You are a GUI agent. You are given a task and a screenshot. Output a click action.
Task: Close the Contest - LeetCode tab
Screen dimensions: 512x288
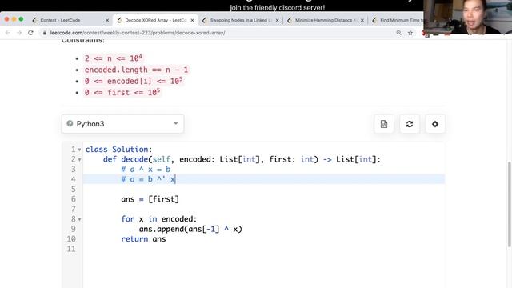pyautogui.click(x=107, y=20)
